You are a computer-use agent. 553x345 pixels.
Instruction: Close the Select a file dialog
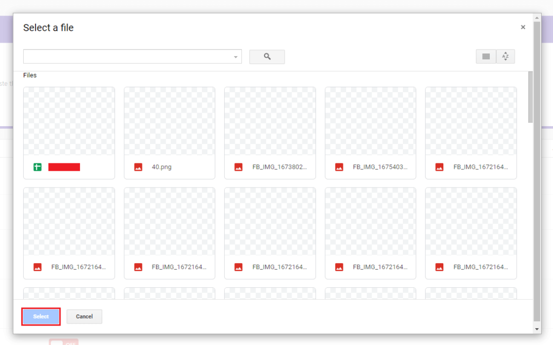pos(523,26)
